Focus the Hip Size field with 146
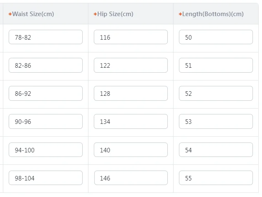262x197 pixels. 131,178
